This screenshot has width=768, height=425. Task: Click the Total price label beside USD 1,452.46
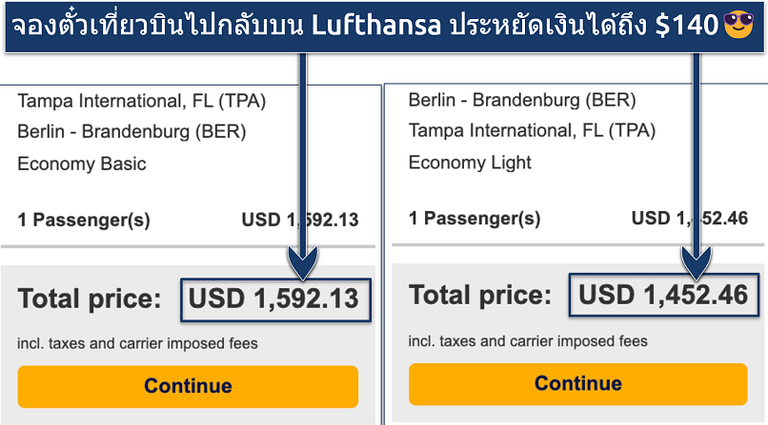pos(480,297)
